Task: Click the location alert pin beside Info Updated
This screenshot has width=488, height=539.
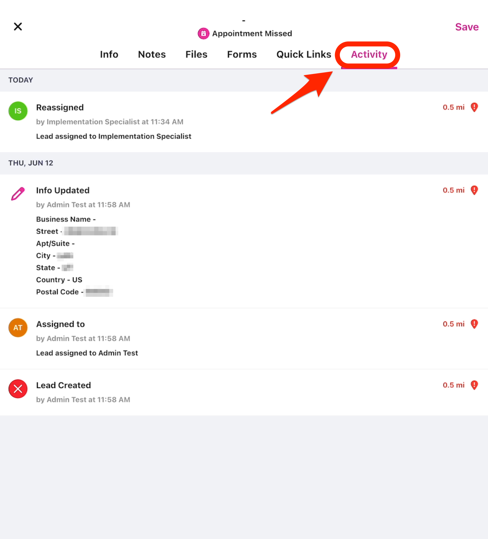Action: pos(474,190)
